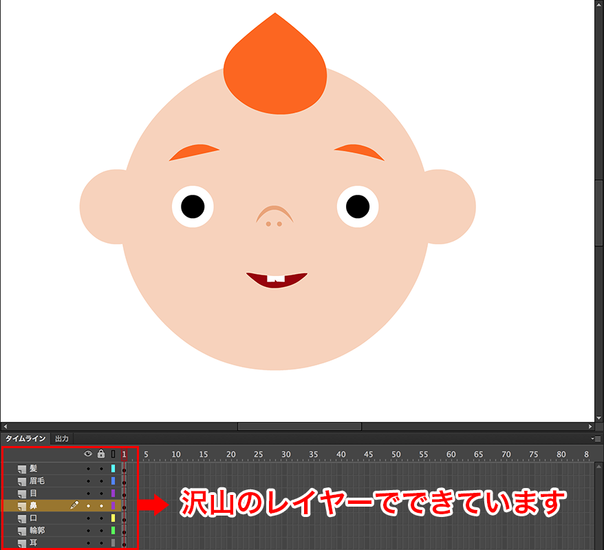Toggle visibility dot of the 目 layer
Image resolution: width=604 pixels, height=550 pixels.
88,494
